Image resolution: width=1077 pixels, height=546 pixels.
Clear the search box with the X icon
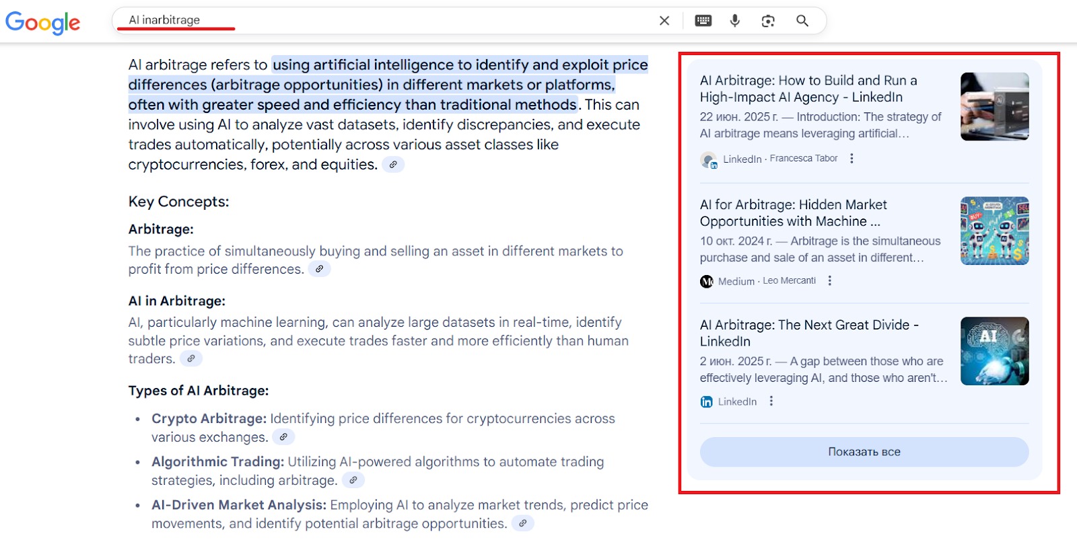664,21
